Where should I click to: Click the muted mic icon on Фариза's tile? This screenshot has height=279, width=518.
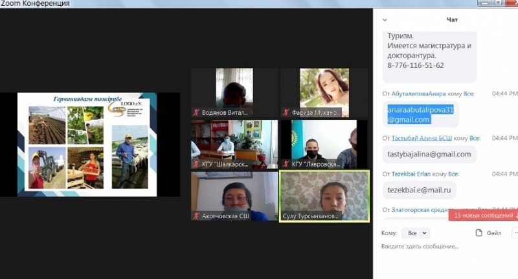tap(286, 112)
